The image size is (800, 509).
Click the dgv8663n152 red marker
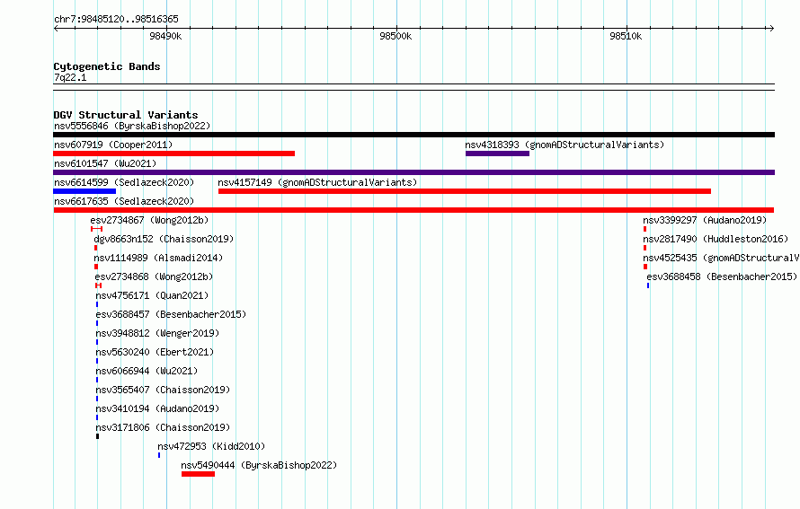coord(95,248)
